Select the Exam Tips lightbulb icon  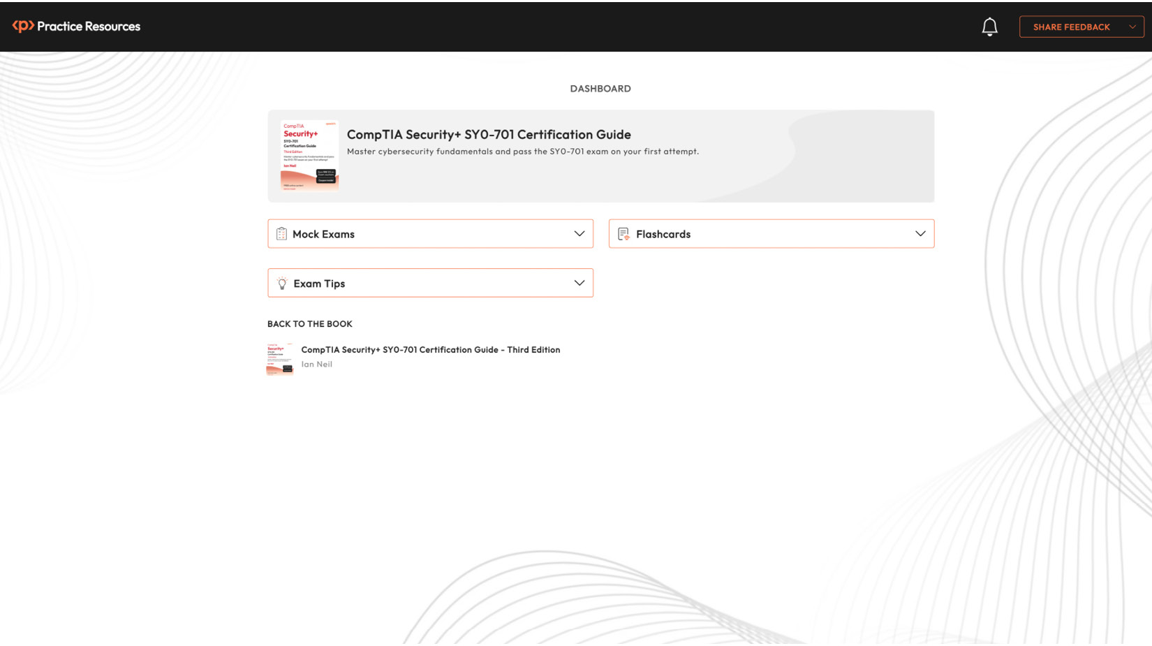point(281,283)
